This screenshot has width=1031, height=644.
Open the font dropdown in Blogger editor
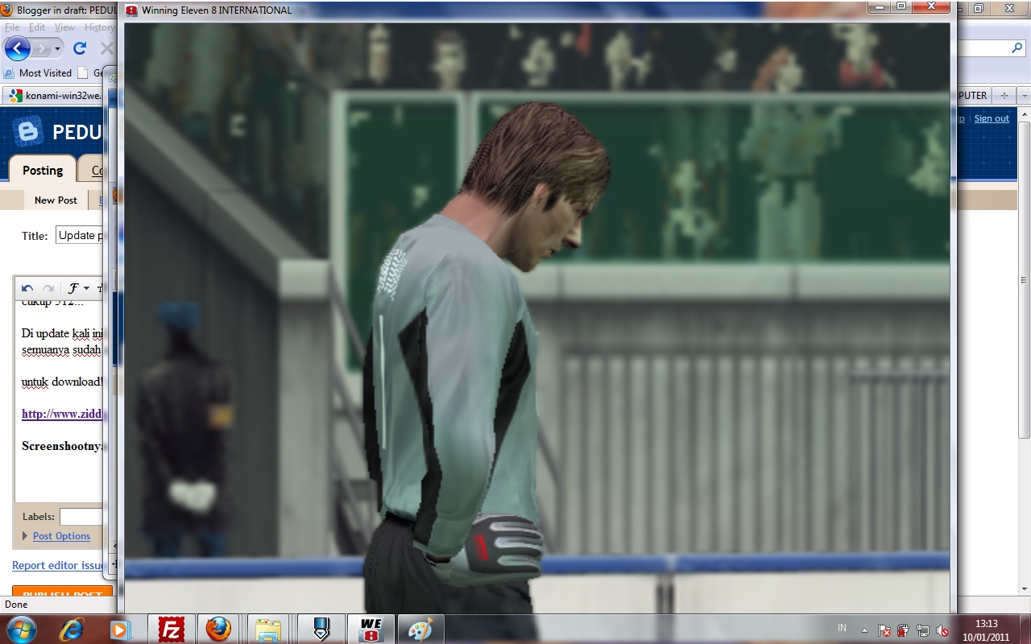(x=78, y=288)
